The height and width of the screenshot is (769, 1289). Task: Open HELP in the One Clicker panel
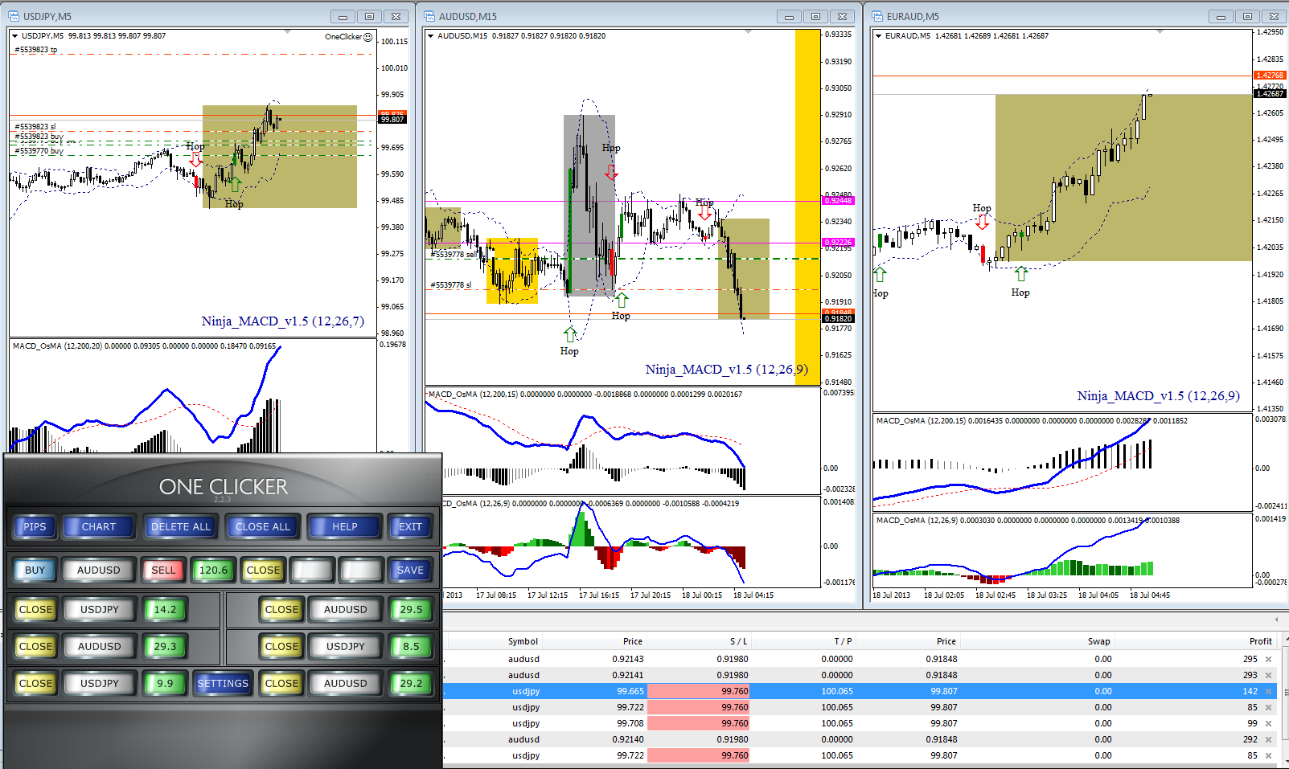[x=345, y=527]
